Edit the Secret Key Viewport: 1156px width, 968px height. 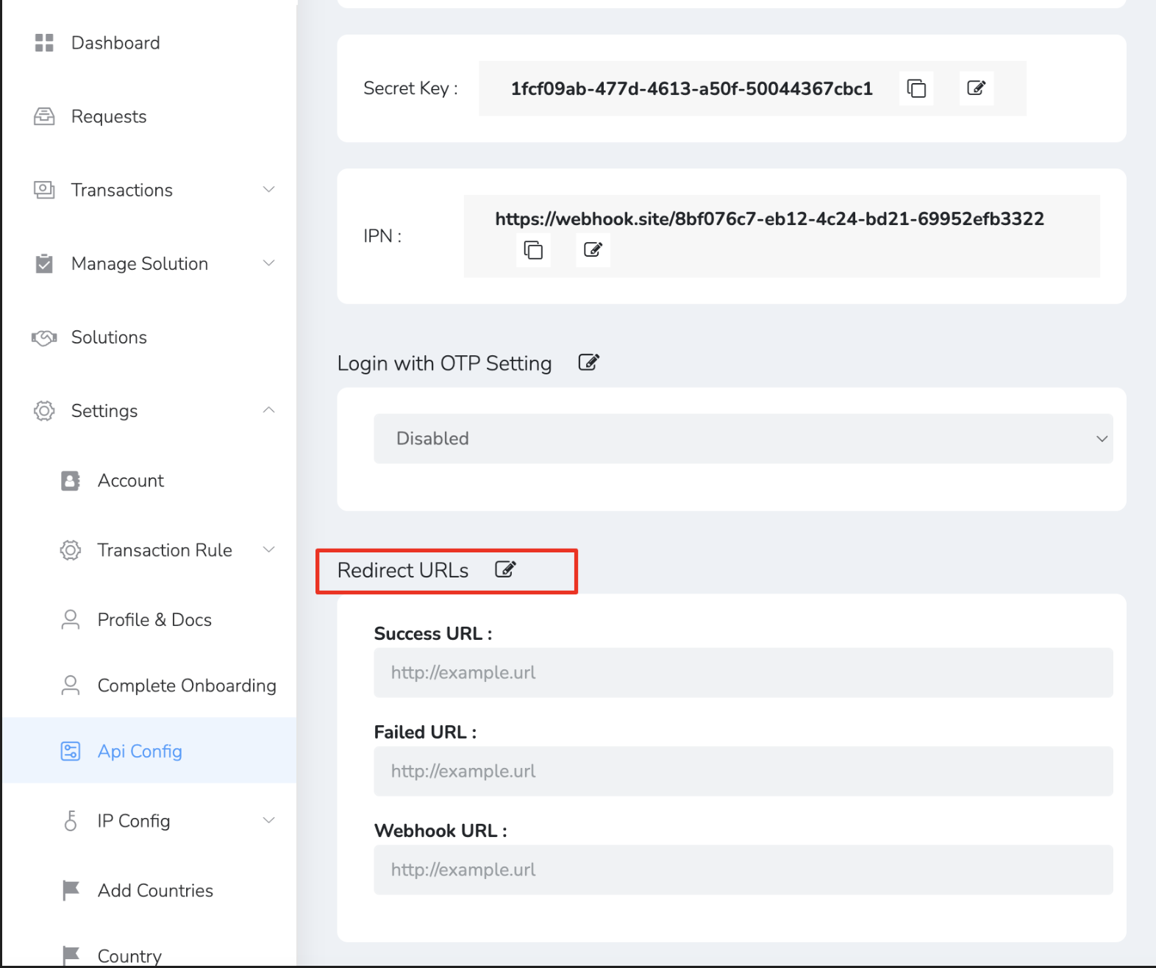[x=976, y=88]
